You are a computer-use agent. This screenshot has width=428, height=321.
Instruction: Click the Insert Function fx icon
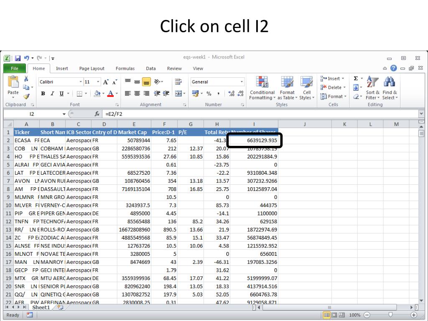click(97, 114)
